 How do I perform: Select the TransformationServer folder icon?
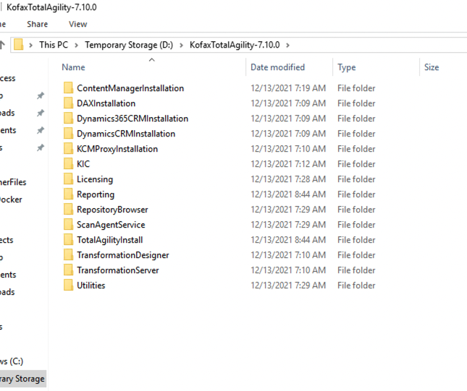(68, 270)
